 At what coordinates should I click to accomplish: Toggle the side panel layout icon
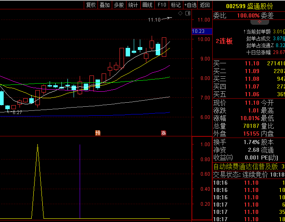pos(188,13)
